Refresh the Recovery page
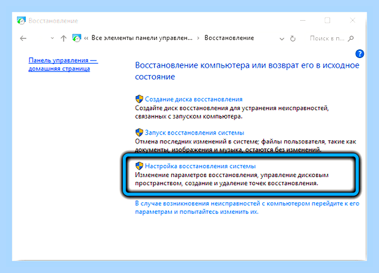Screen dimensions: 379x273 pos(293,38)
